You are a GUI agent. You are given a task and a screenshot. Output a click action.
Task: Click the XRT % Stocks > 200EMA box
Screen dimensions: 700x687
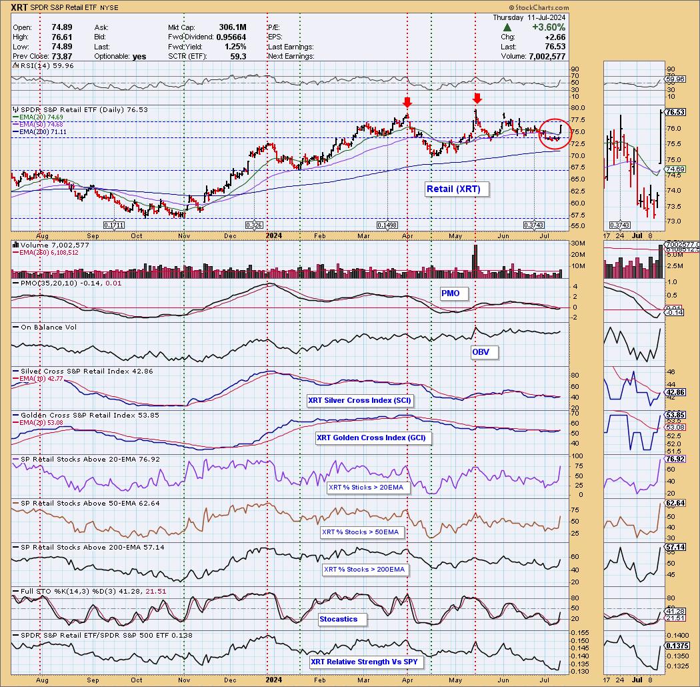(364, 570)
